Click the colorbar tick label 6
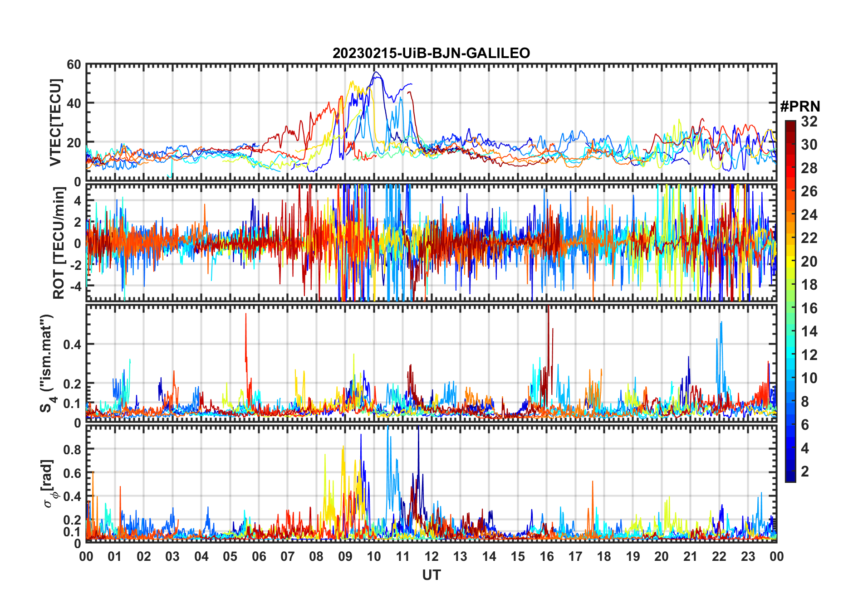863x603 pixels. [x=805, y=425]
